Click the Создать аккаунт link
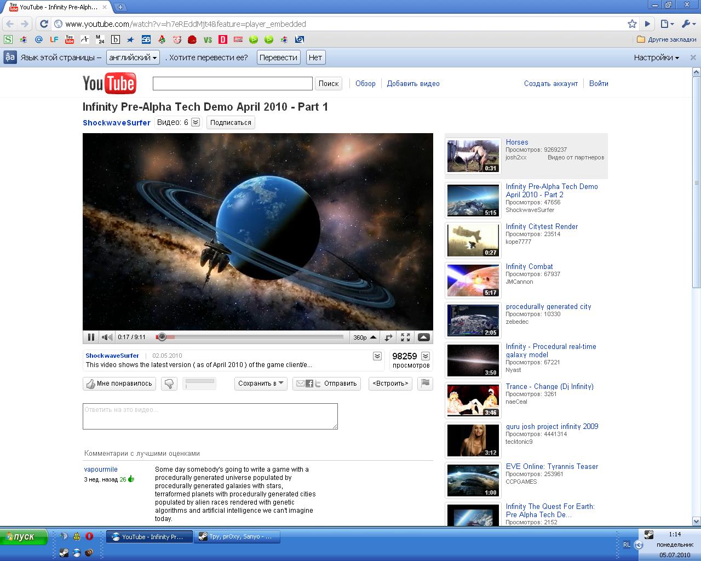This screenshot has height=561, width=701. click(551, 84)
